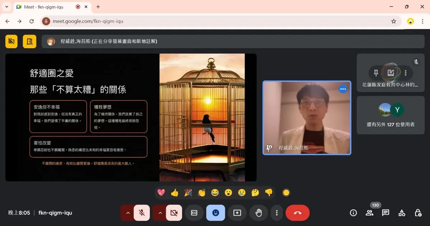Send the laughing face reaction

point(215,193)
